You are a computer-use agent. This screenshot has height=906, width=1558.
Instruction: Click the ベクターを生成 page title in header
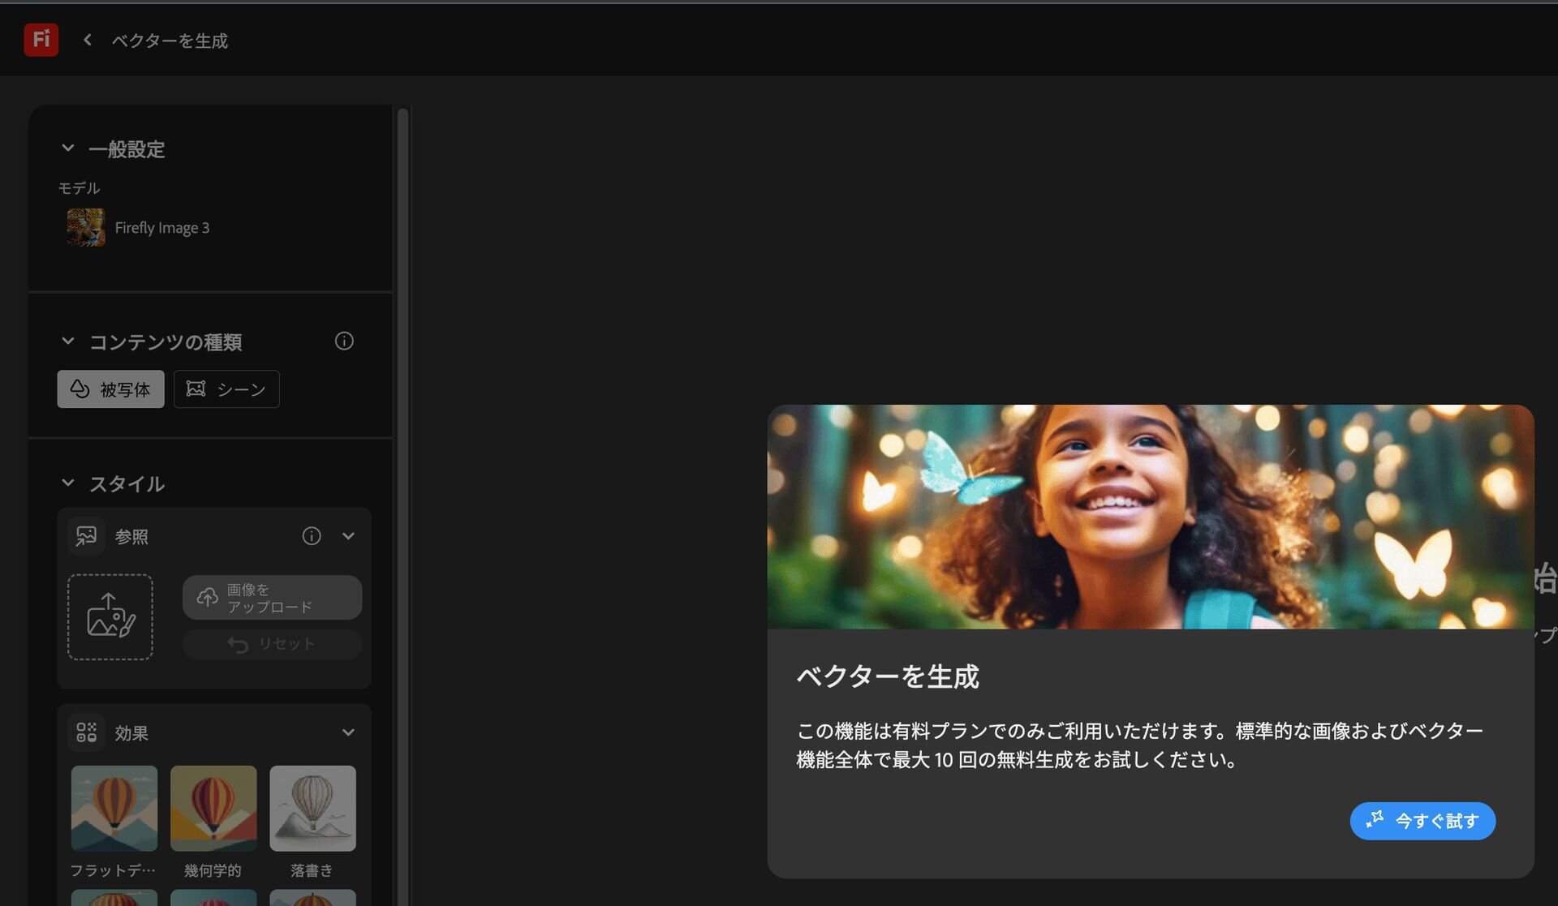tap(170, 41)
